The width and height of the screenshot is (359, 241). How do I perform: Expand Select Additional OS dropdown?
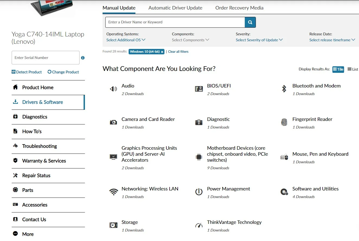[x=126, y=40]
